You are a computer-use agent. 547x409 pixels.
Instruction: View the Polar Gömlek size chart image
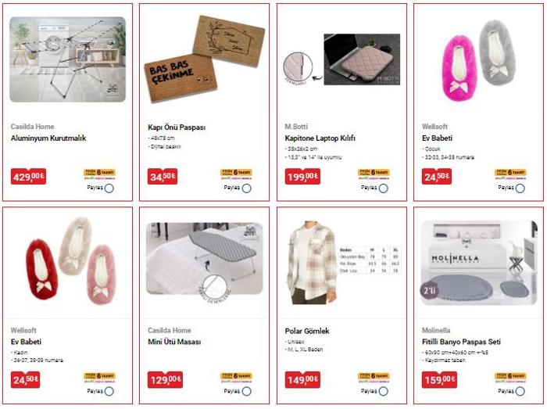tap(370, 260)
